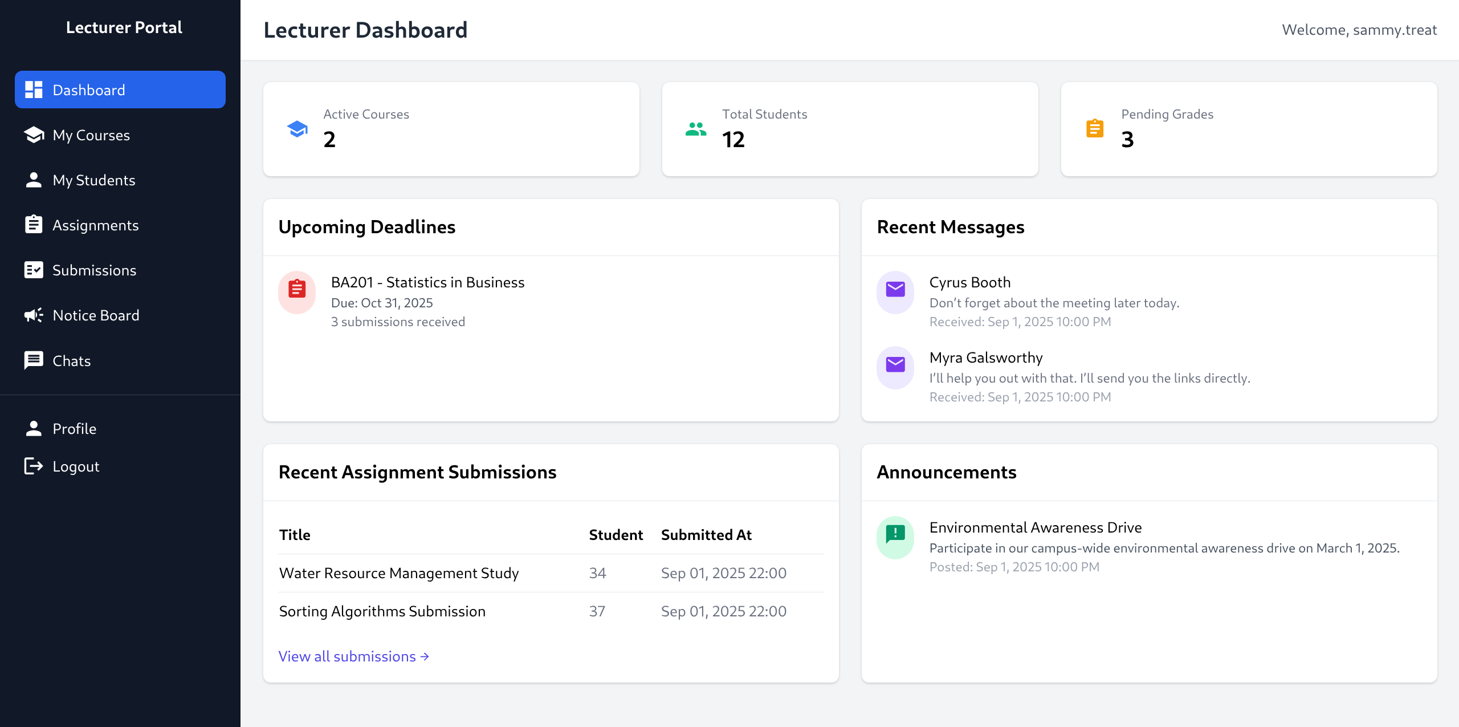This screenshot has height=727, width=1459.
Task: Click the purple envelope icon beside Cyrus Booth
Action: pyautogui.click(x=895, y=291)
